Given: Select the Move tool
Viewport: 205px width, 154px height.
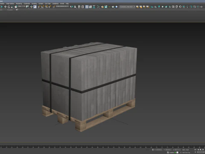Looking at the screenshot, I should pyautogui.click(x=5, y=7).
